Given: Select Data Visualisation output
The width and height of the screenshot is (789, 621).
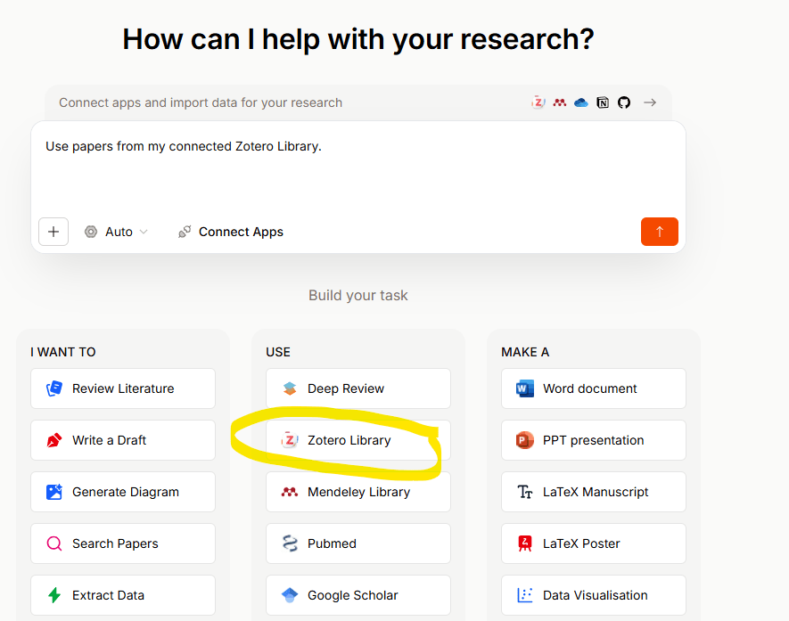Looking at the screenshot, I should 594,595.
